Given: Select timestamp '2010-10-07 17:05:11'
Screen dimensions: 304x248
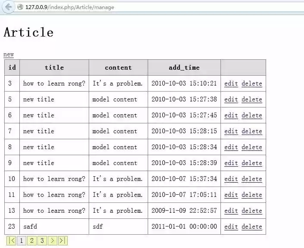Looking at the screenshot, I should [184, 195].
